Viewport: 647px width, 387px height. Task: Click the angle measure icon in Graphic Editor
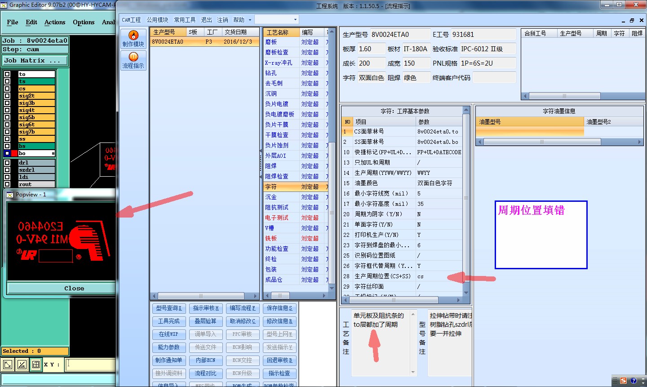click(22, 365)
